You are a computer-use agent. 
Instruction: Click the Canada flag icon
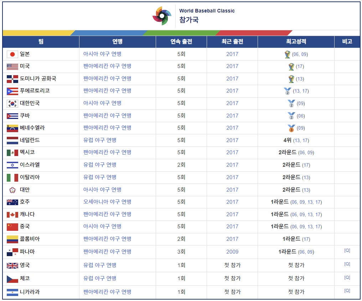[12, 215]
